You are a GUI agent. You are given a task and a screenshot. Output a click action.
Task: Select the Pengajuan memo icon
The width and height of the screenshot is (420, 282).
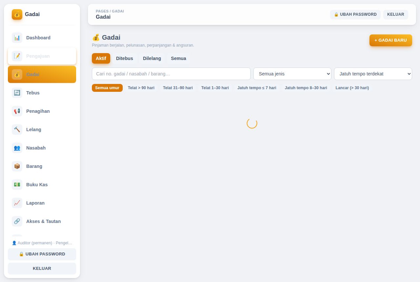pyautogui.click(x=17, y=56)
